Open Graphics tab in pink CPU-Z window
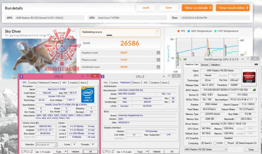262x154 pixels. click(x=74, y=83)
